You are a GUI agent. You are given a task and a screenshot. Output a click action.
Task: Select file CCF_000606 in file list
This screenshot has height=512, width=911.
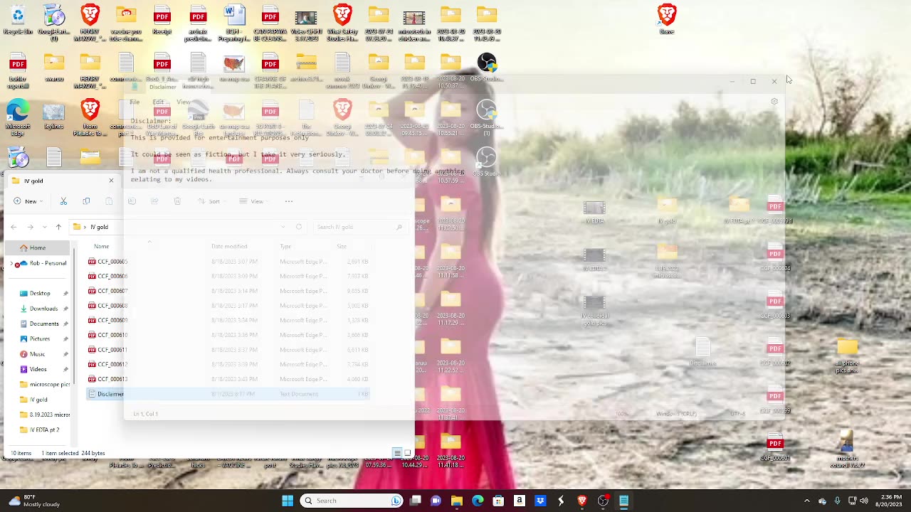107,276
